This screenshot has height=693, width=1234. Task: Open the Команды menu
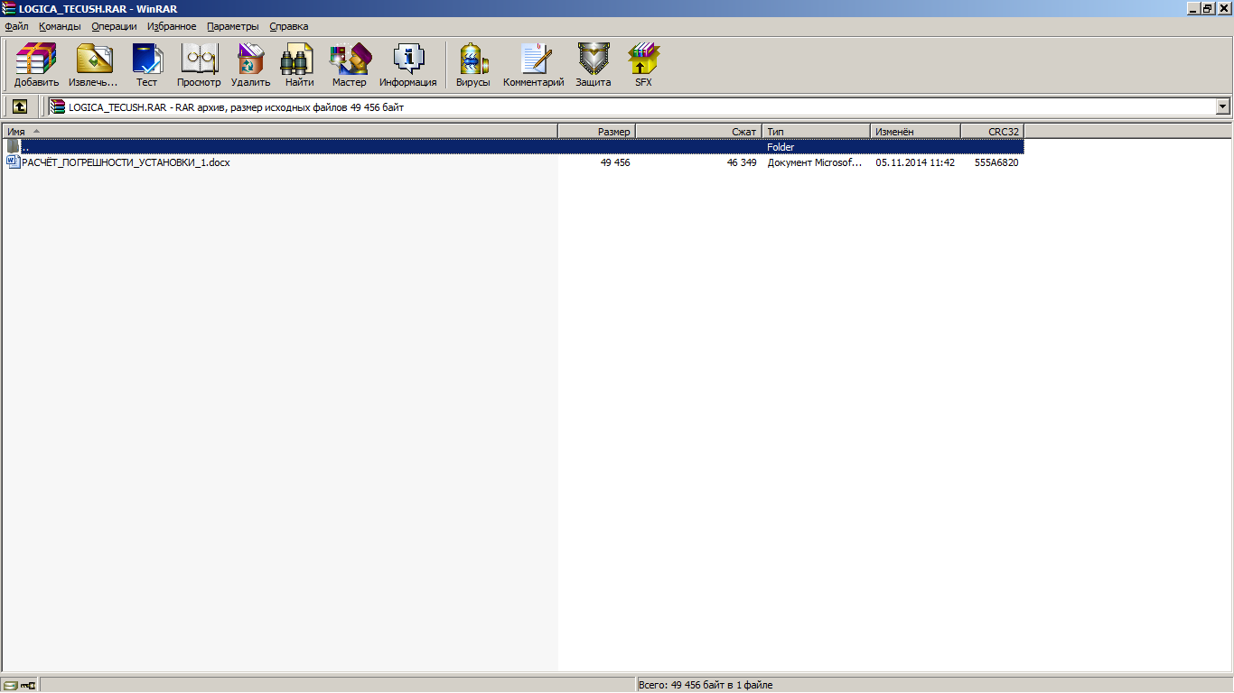pyautogui.click(x=60, y=26)
